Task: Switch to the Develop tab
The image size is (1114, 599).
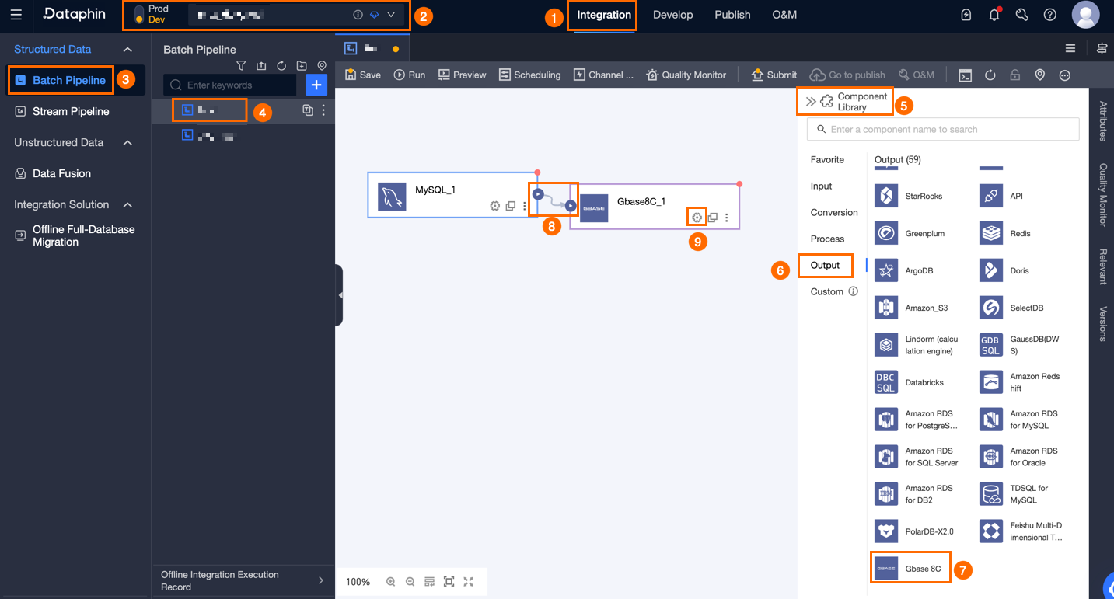Action: (673, 15)
